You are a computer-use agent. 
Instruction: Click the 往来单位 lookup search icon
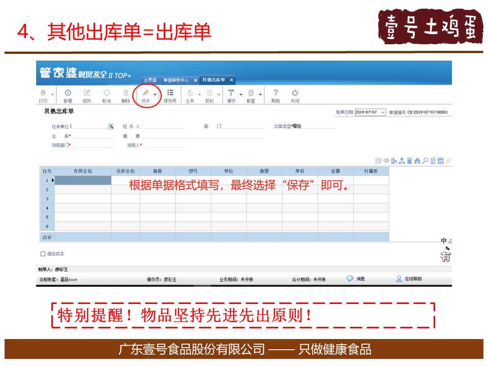[111, 126]
